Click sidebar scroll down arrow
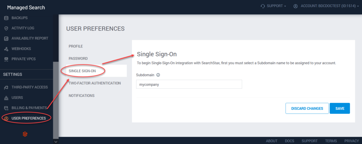Screen dimensions: 362x144 [x=56, y=142]
